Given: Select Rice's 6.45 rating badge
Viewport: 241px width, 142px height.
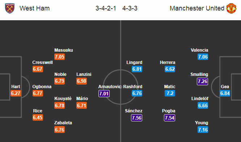Looking at the screenshot, I should pyautogui.click(x=38, y=117).
